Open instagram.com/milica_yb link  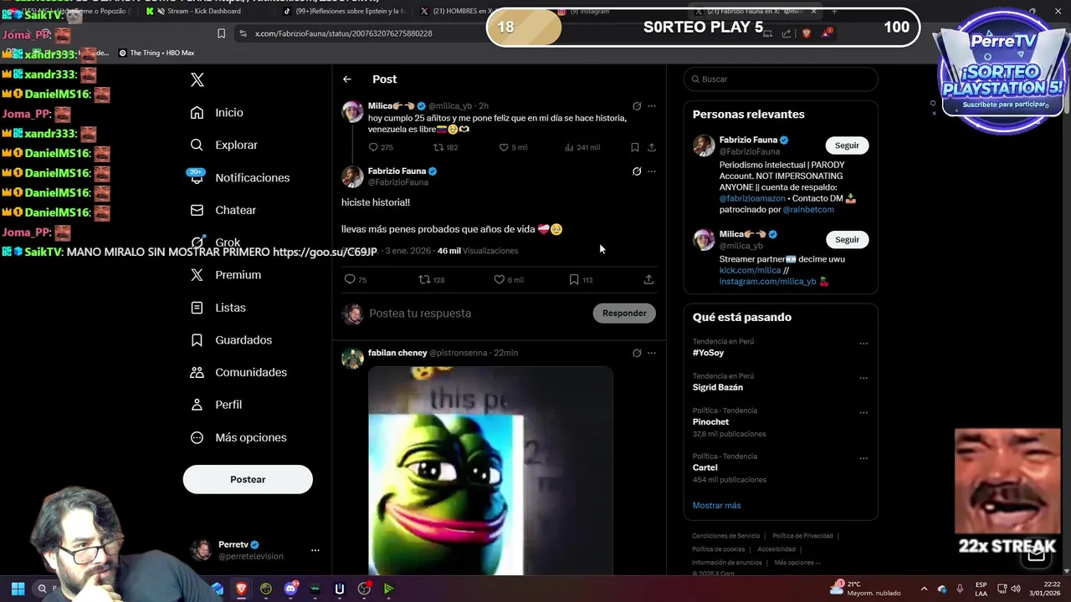click(767, 281)
